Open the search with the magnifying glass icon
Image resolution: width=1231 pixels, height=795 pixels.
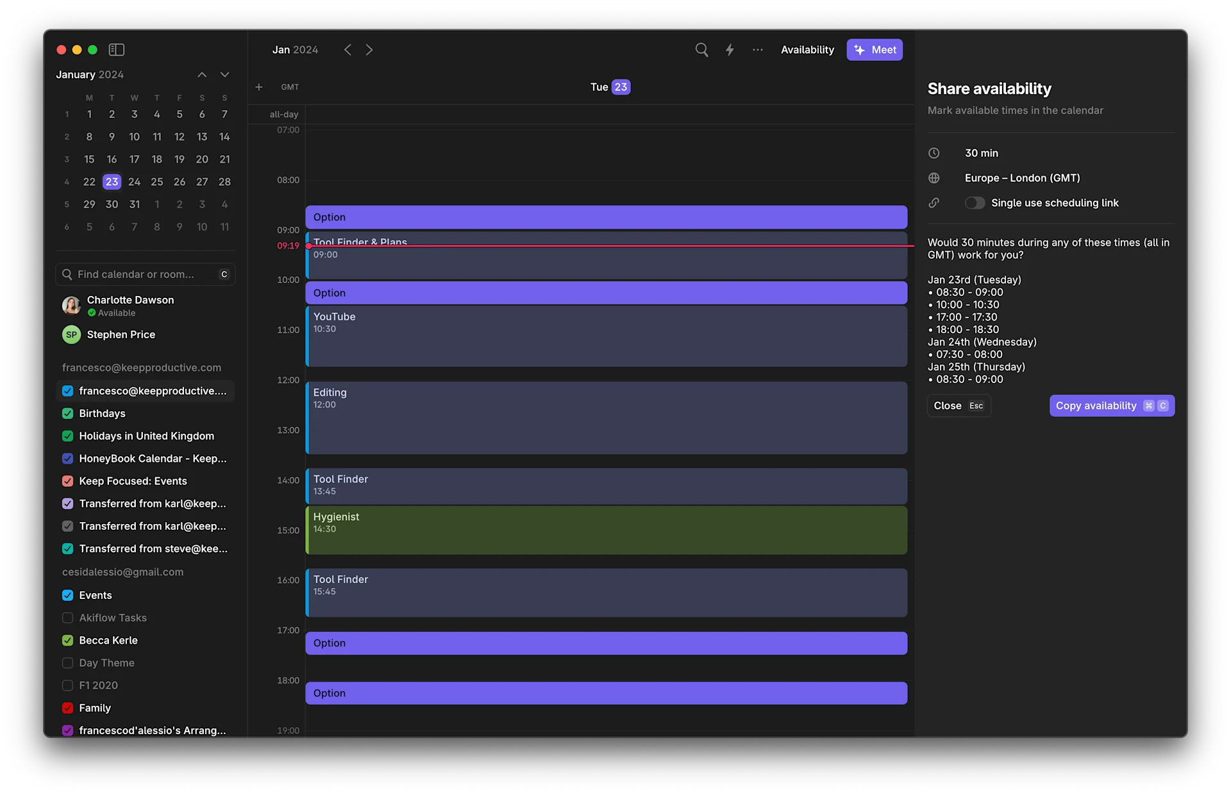click(x=701, y=49)
